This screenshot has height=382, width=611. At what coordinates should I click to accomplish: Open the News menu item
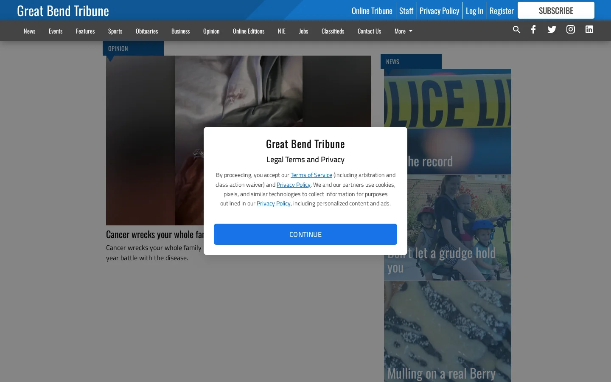point(29,31)
